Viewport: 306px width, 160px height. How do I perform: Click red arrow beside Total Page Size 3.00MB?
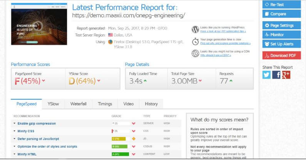200,80
